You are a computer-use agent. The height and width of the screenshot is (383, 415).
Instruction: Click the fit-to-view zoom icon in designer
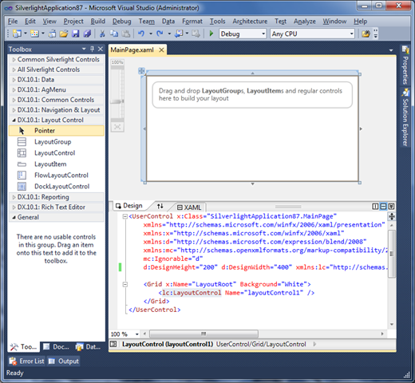point(117,127)
